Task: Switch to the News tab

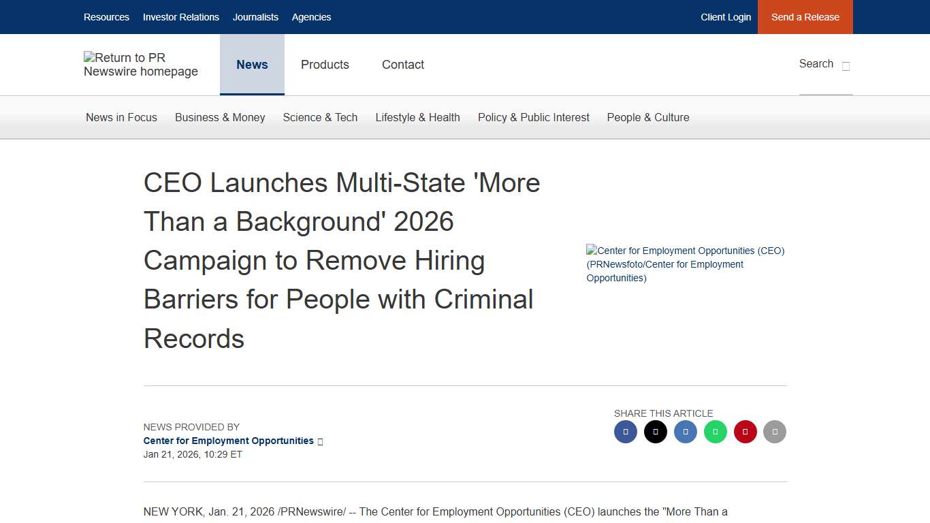Action: coord(252,65)
